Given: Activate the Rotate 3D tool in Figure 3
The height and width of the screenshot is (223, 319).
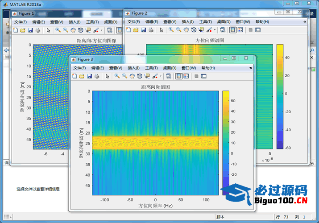Looking at the screenshot, I should 139,76.
